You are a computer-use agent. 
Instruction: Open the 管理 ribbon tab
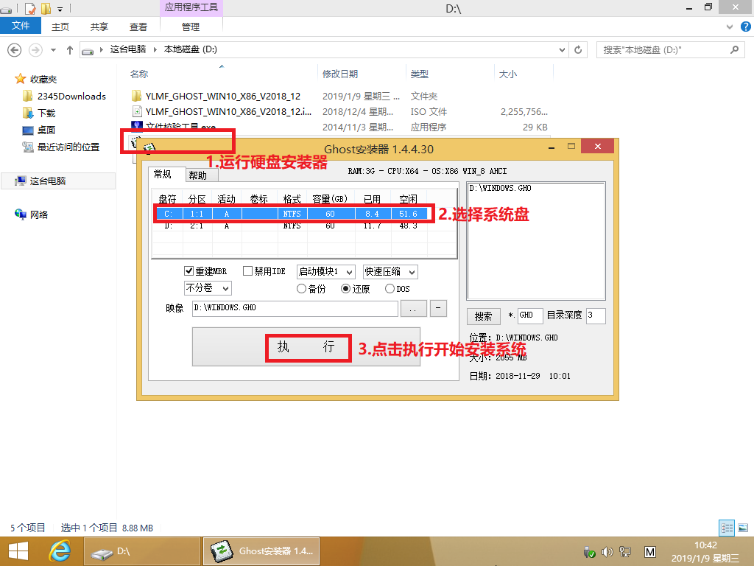pos(191,27)
